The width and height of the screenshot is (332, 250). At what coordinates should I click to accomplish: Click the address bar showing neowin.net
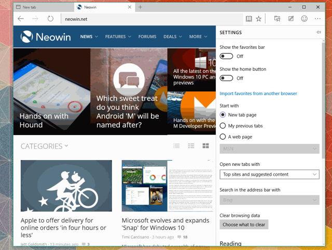(151, 19)
